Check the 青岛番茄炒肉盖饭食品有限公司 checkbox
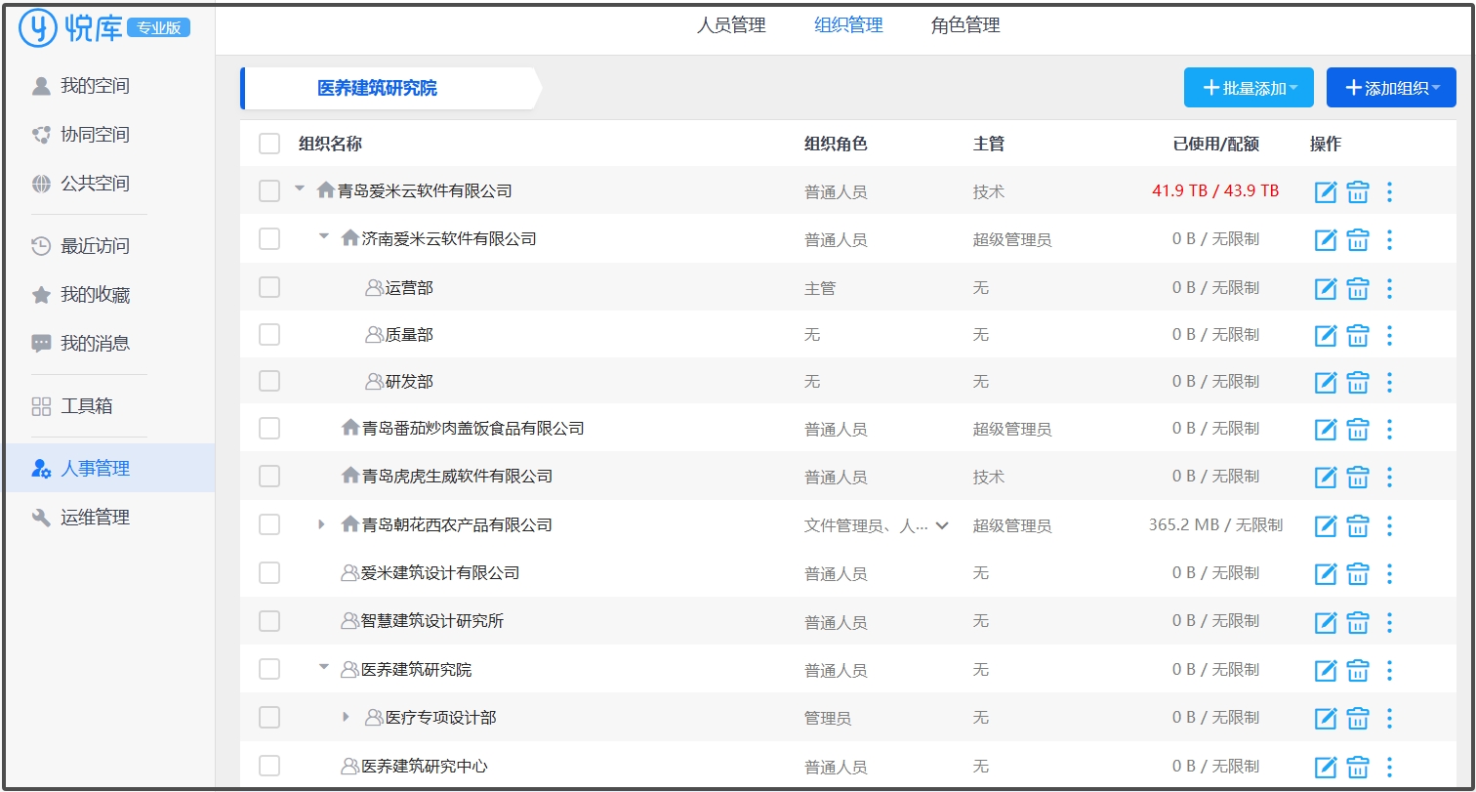This screenshot has width=1476, height=792. 269,428
